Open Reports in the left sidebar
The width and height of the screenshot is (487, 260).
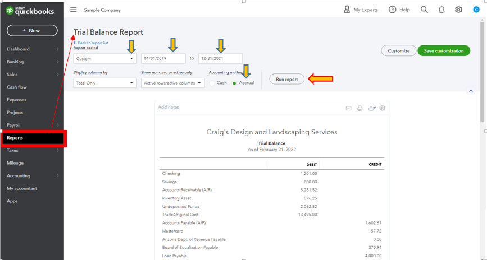pos(34,138)
